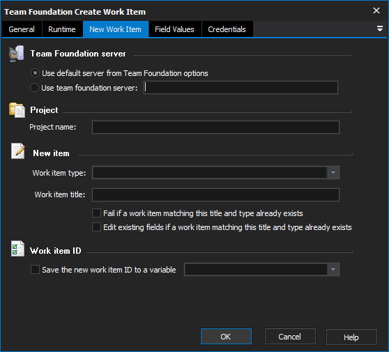The height and width of the screenshot is (352, 389).
Task: Click the Project name input field
Action: point(215,128)
